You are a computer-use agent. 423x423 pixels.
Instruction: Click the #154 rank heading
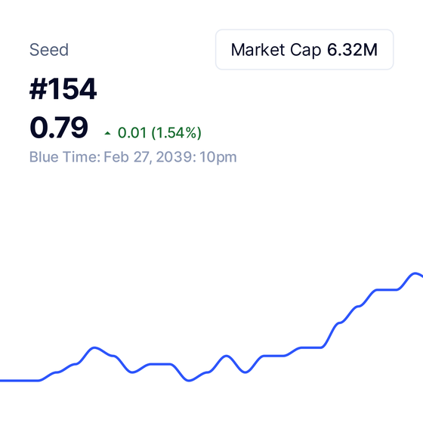pos(63,89)
